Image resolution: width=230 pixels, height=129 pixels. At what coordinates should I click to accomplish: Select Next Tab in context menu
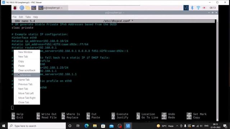tap(27, 89)
